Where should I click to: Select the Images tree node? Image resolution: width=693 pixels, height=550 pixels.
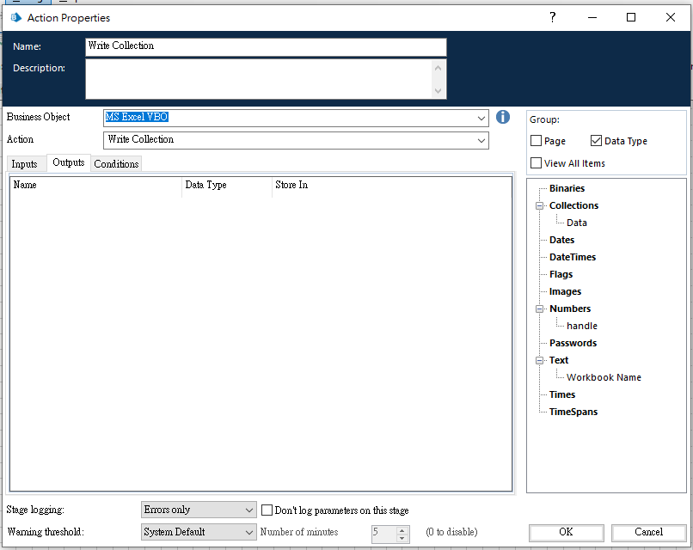[x=565, y=291]
